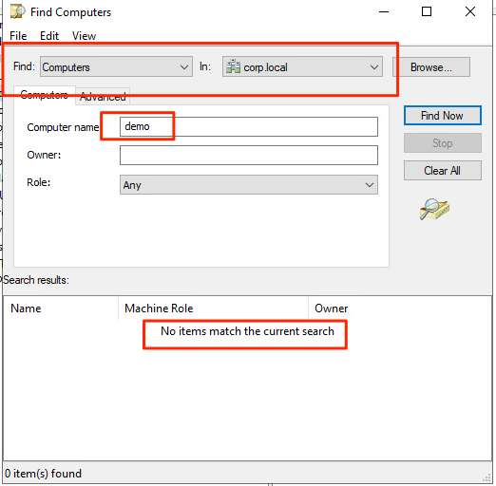Open the Edit menu

pyautogui.click(x=49, y=36)
